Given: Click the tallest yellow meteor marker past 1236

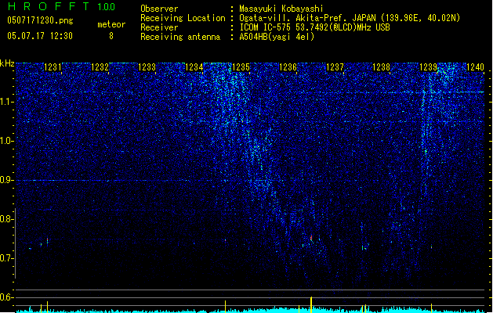Looking at the screenshot, I should point(311,304).
